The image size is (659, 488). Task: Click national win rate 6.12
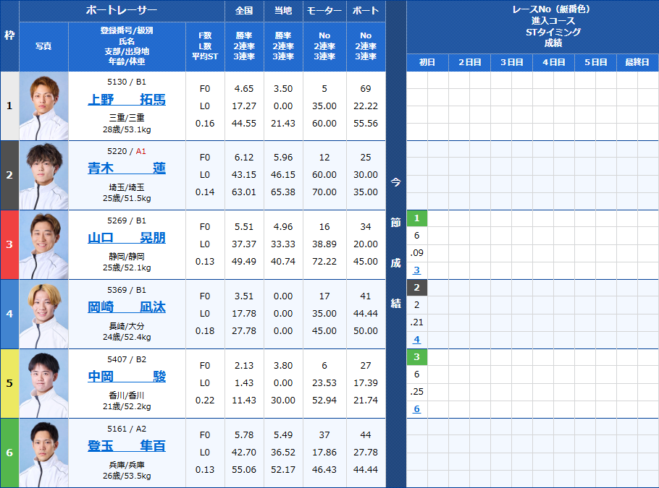click(x=244, y=158)
